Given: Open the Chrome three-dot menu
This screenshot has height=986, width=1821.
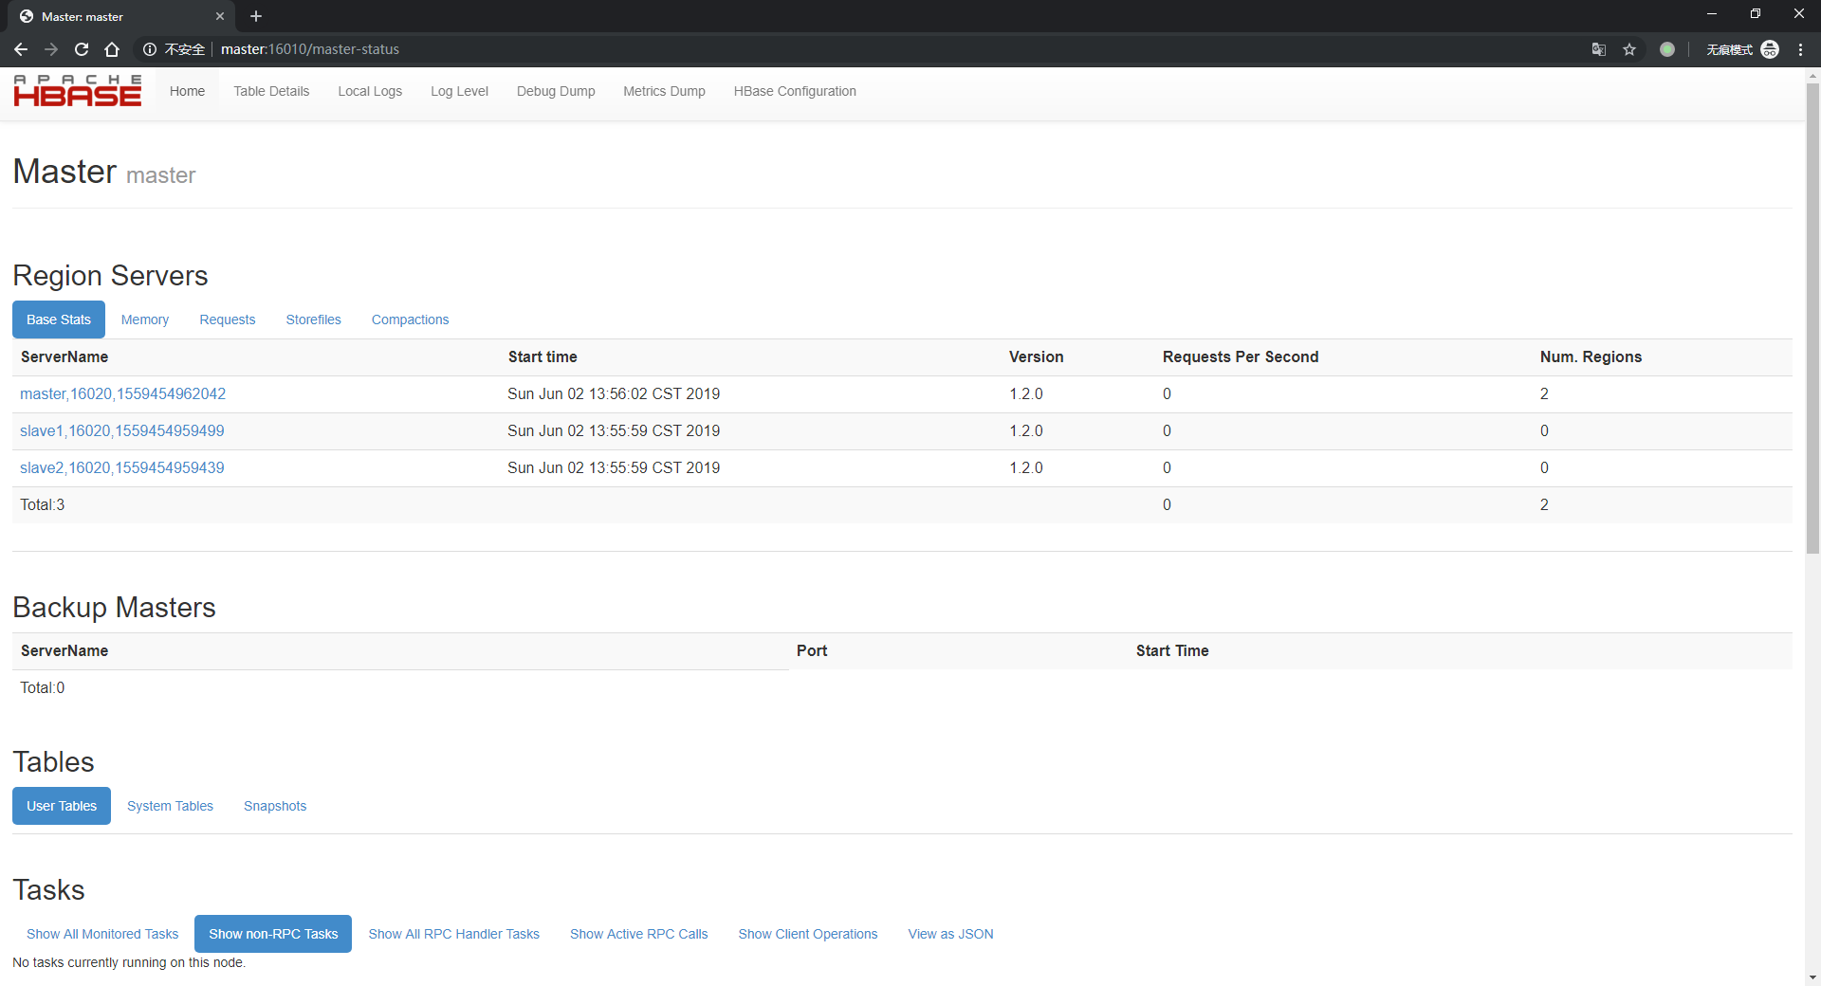Looking at the screenshot, I should pos(1800,49).
